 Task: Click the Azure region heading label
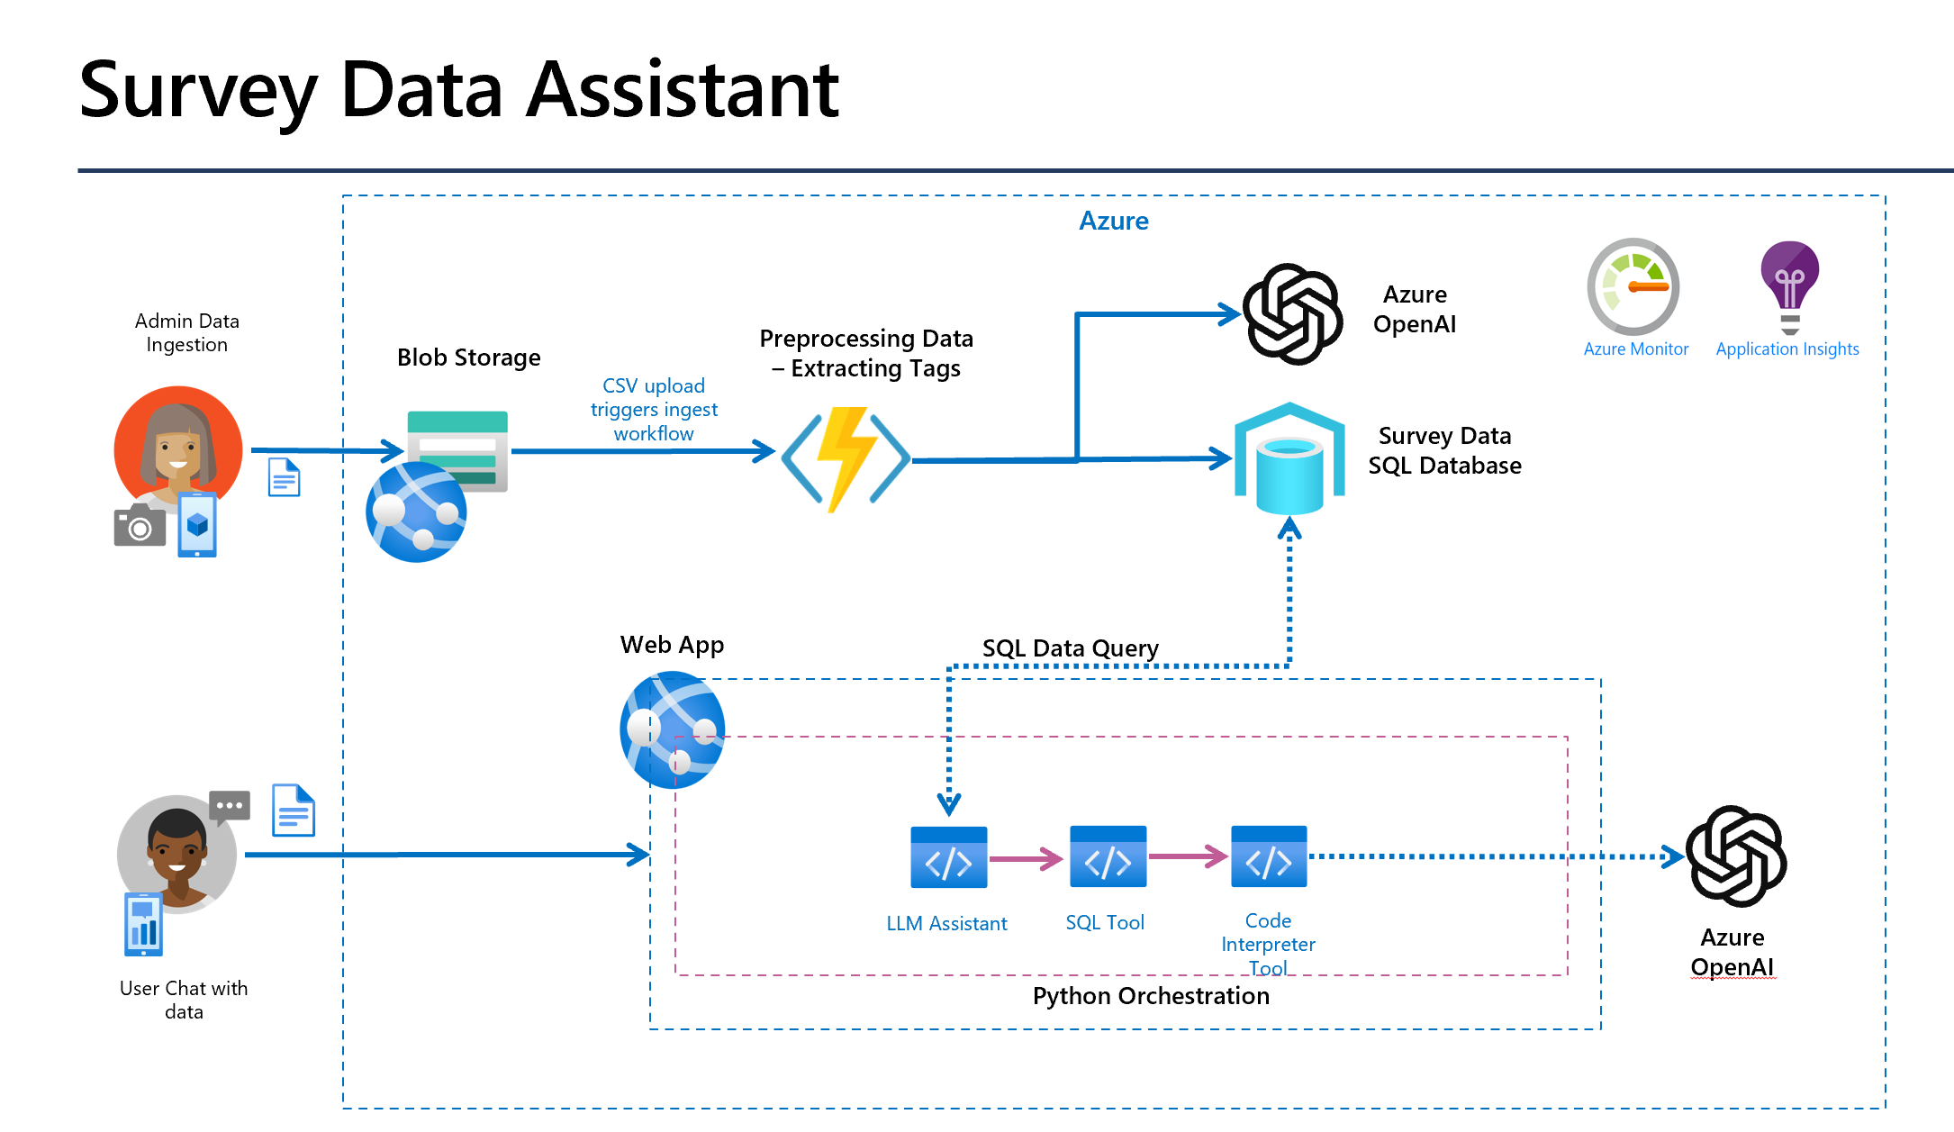click(1113, 221)
